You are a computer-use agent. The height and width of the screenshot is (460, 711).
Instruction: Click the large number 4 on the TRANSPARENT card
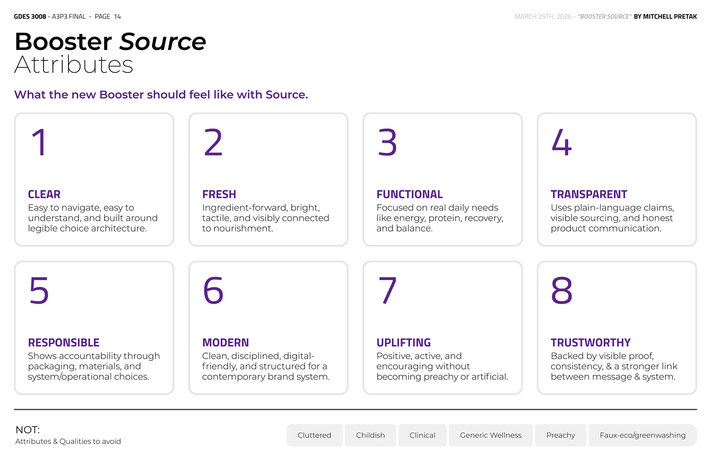562,143
